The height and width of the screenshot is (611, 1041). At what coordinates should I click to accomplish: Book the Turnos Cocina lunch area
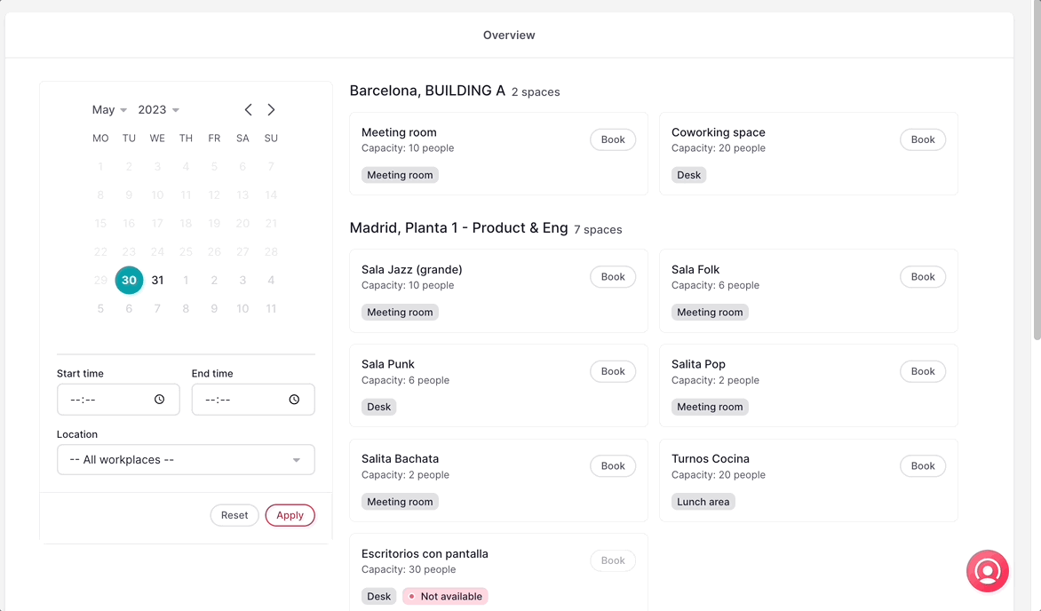point(922,465)
